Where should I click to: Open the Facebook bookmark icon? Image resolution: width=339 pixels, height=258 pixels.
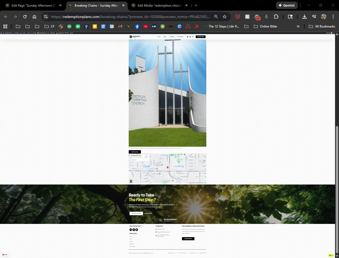click(x=137, y=26)
